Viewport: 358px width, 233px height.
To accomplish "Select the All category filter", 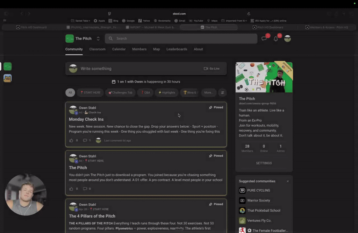I will coord(70,92).
